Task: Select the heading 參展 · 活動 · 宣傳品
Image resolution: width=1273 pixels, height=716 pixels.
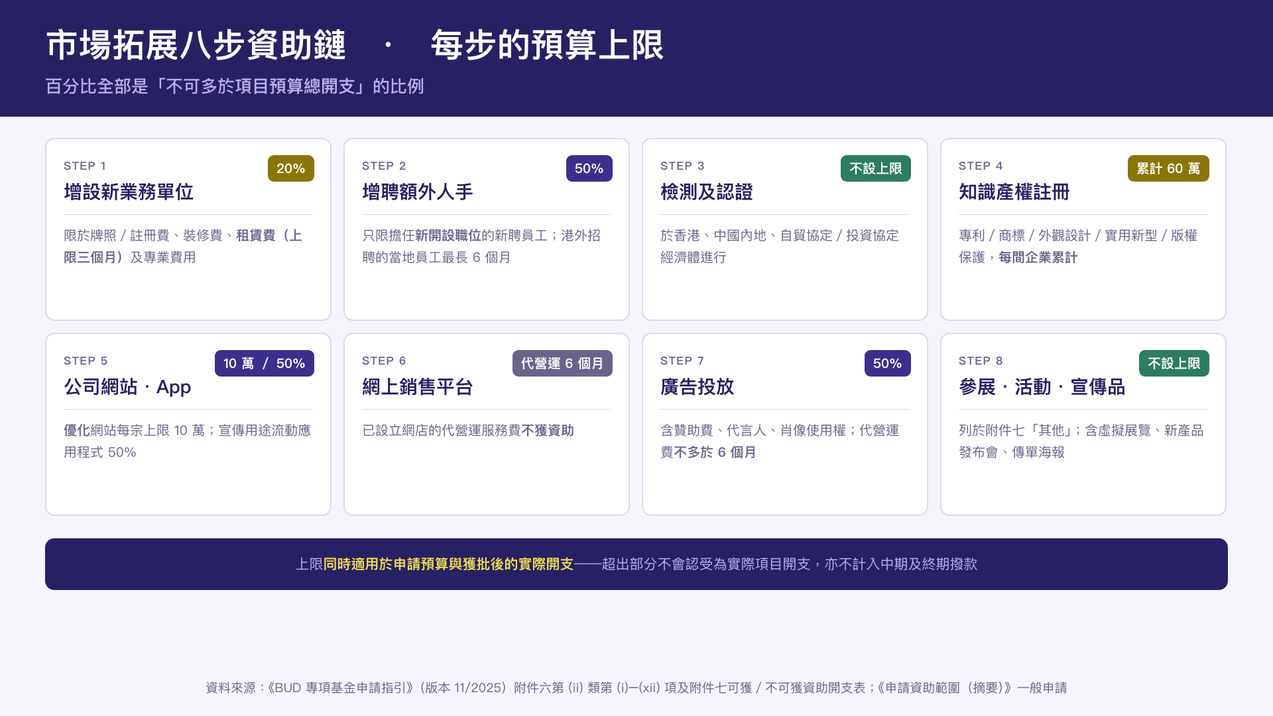Action: pyautogui.click(x=1042, y=387)
